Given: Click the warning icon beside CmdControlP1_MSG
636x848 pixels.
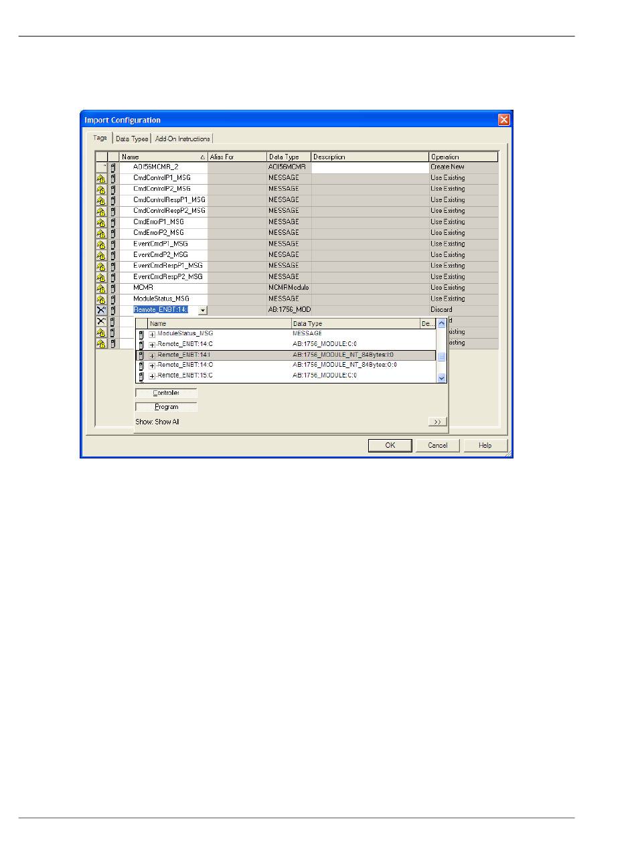Looking at the screenshot, I should (101, 178).
